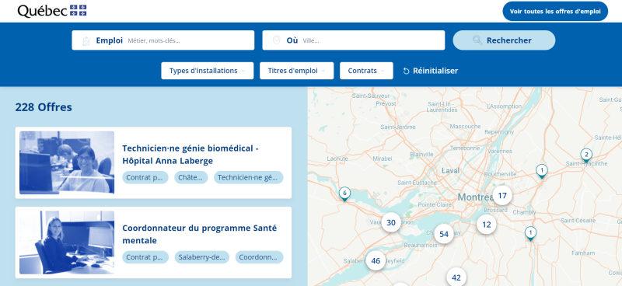Click map pin marker showing 2 near Saint-Hyacinthe
Viewport: 622px width, 286px height.
point(586,155)
